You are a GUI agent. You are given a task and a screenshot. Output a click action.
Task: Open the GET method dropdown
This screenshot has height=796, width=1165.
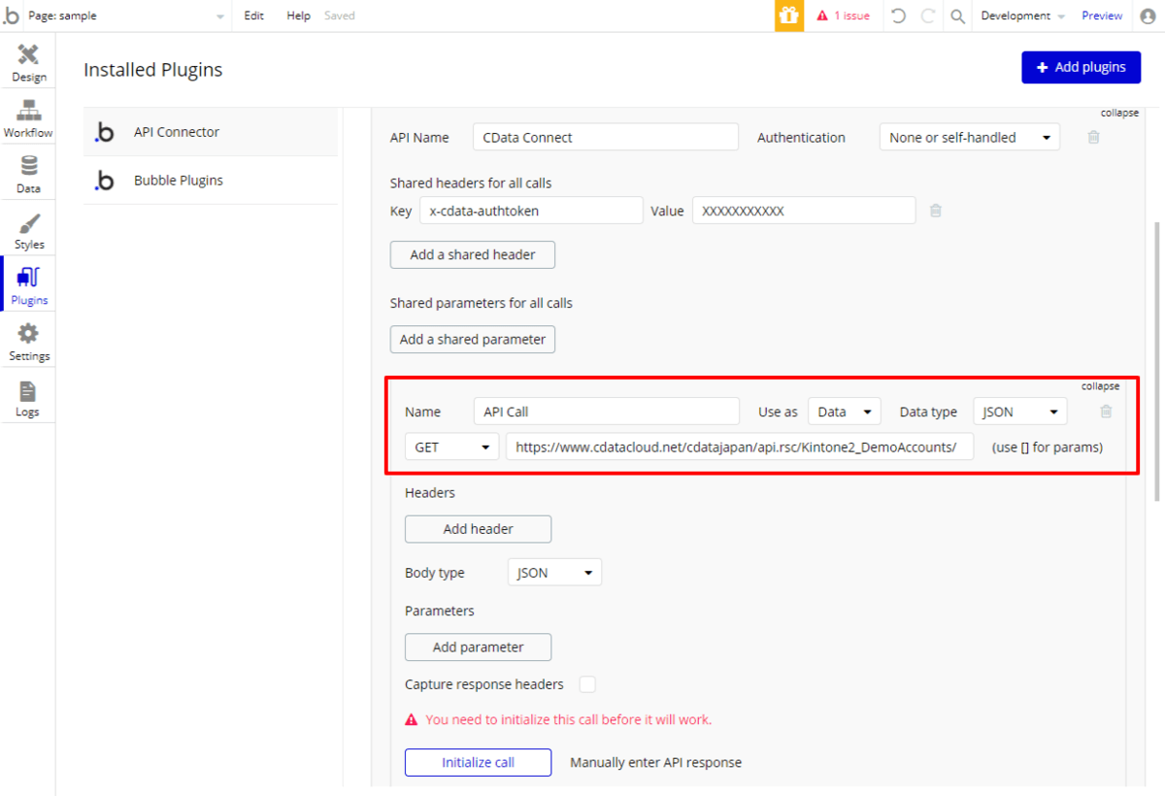click(x=451, y=448)
